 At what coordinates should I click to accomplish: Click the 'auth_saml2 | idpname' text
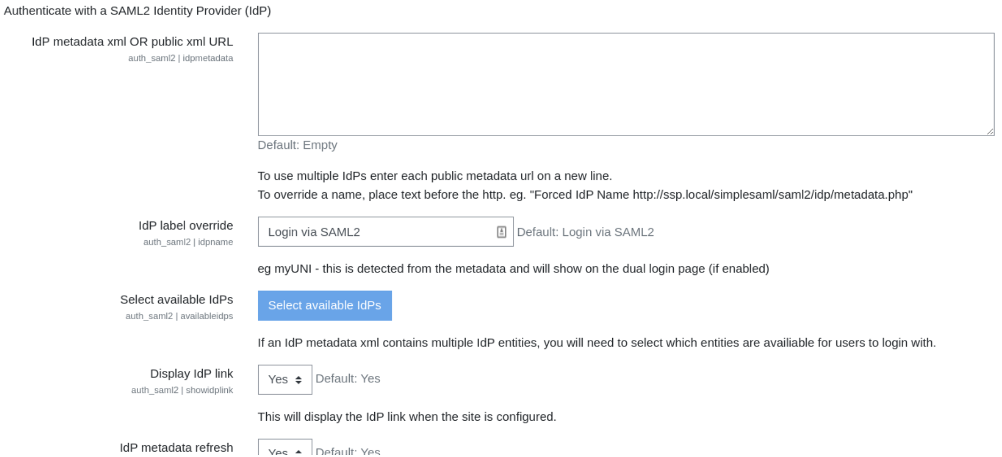(188, 242)
